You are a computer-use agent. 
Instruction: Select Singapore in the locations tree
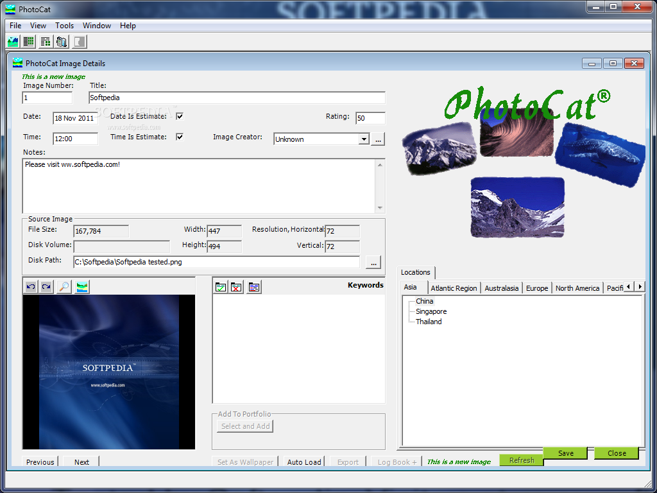[431, 311]
